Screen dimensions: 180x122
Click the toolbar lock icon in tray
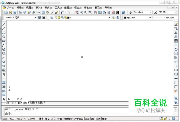166,119
